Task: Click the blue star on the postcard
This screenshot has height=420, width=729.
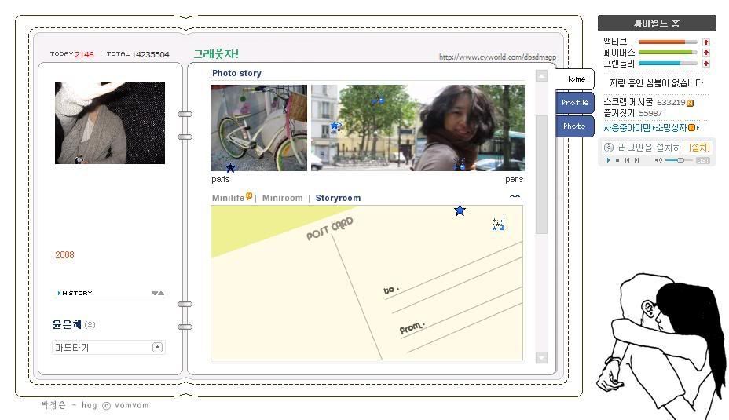Action: click(x=460, y=210)
